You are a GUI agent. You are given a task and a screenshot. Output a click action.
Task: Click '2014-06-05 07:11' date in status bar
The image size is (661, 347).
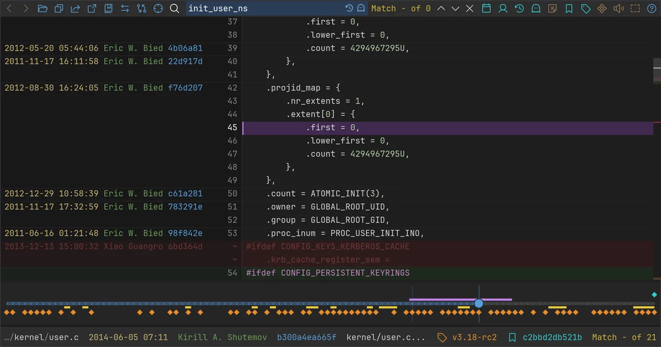tap(128, 337)
